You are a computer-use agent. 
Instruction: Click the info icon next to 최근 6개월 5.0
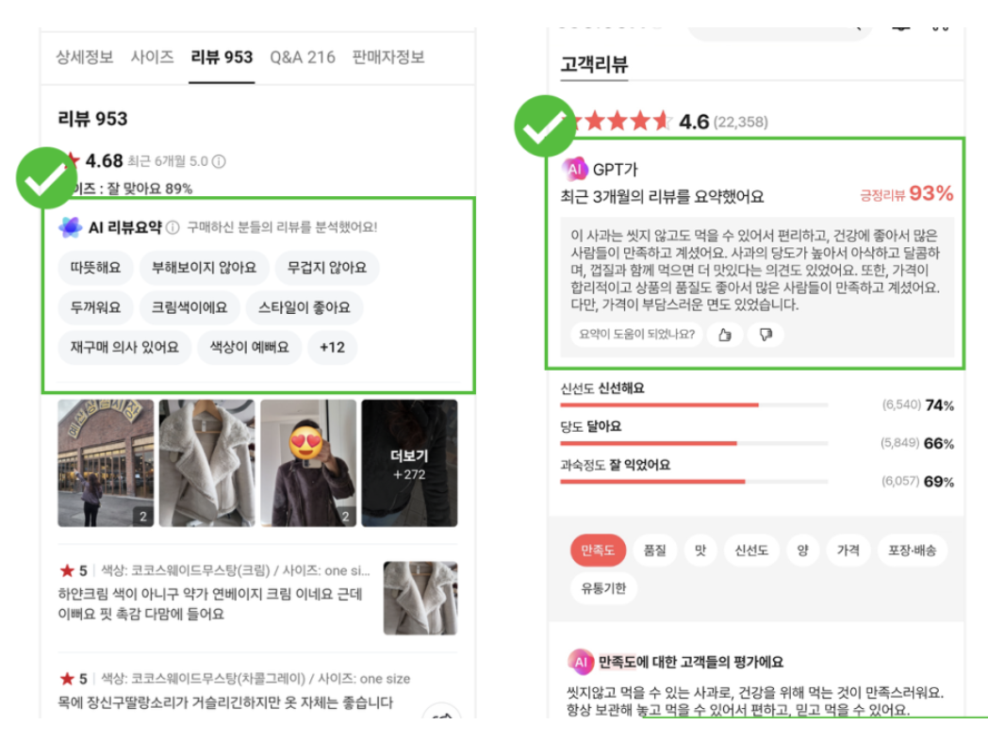(x=219, y=161)
